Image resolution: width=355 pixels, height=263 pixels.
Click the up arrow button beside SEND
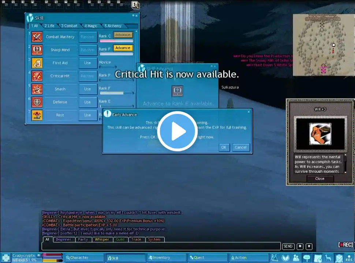tap(309, 246)
